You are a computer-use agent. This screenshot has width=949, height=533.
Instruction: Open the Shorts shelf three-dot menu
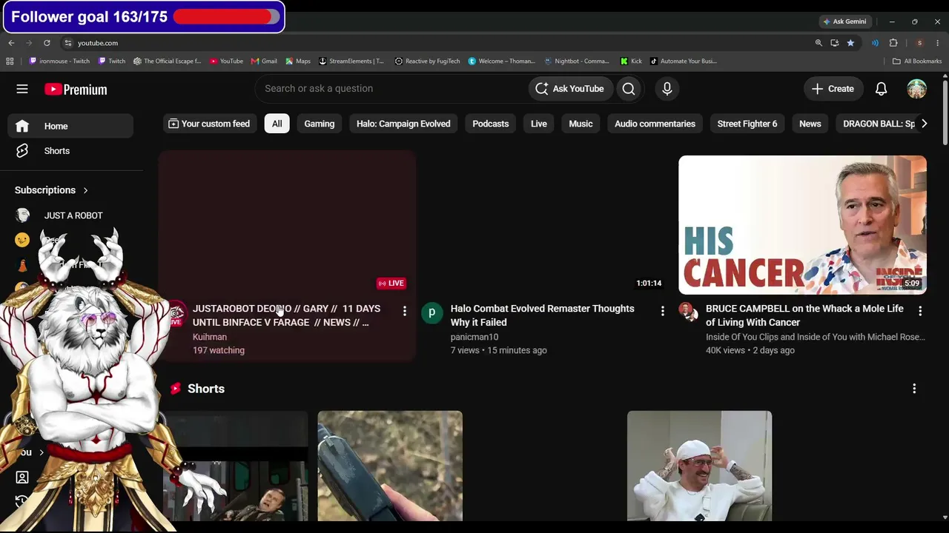[914, 389]
